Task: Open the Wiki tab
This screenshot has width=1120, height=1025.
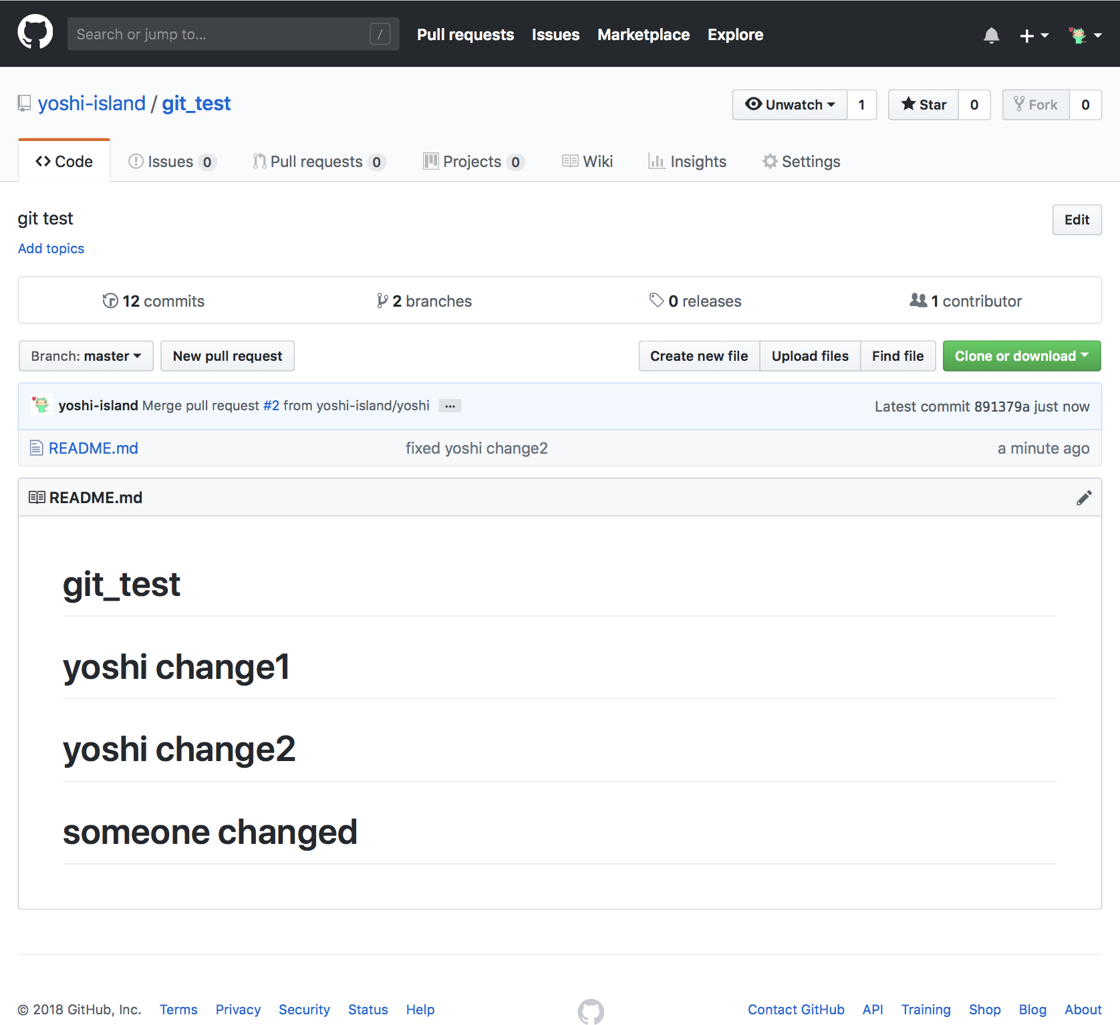Action: click(587, 162)
